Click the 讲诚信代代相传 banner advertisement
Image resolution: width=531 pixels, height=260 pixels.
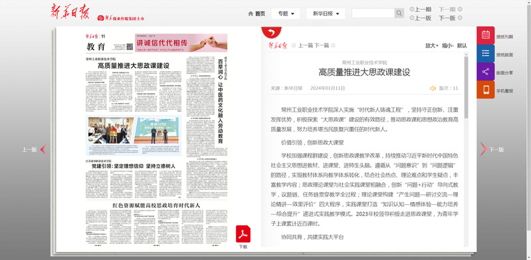(181, 43)
